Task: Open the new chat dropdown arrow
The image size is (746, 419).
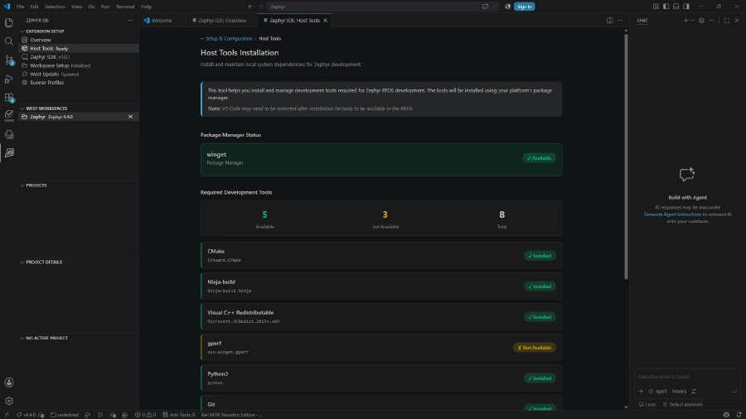Action: (692, 21)
